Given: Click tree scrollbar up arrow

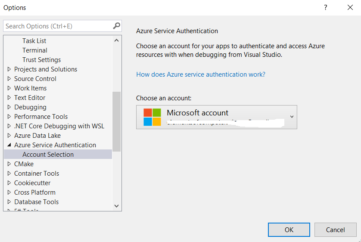Looking at the screenshot, I should click(x=116, y=40).
